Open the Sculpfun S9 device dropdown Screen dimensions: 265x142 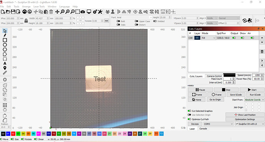[250, 124]
